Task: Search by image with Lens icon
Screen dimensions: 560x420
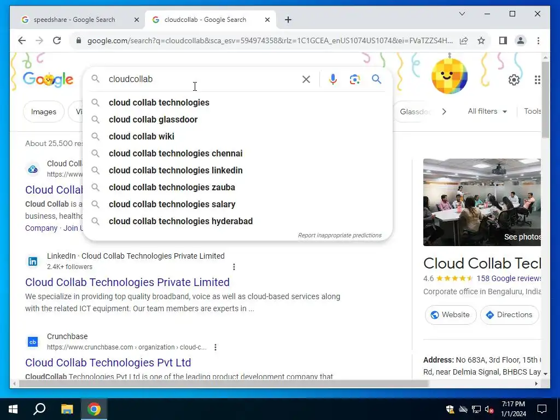Action: (x=354, y=79)
